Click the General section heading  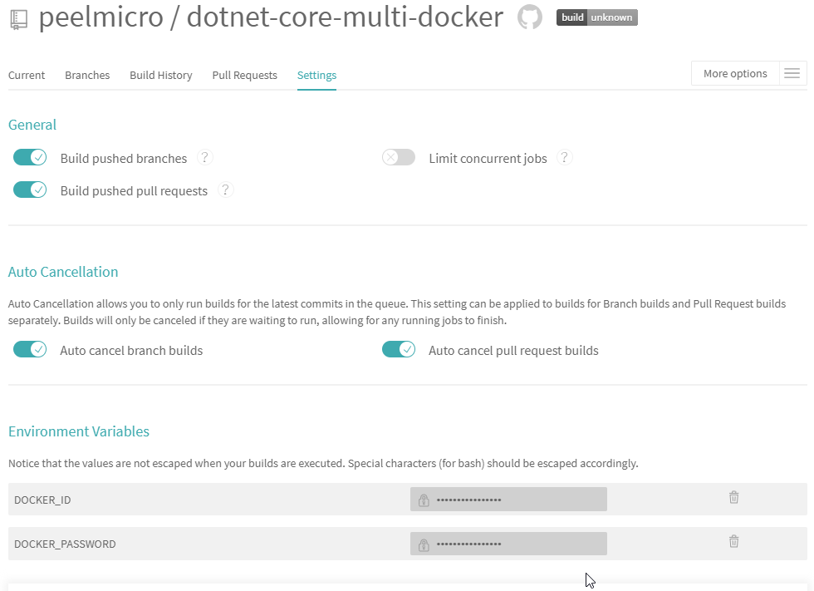pyautogui.click(x=32, y=125)
